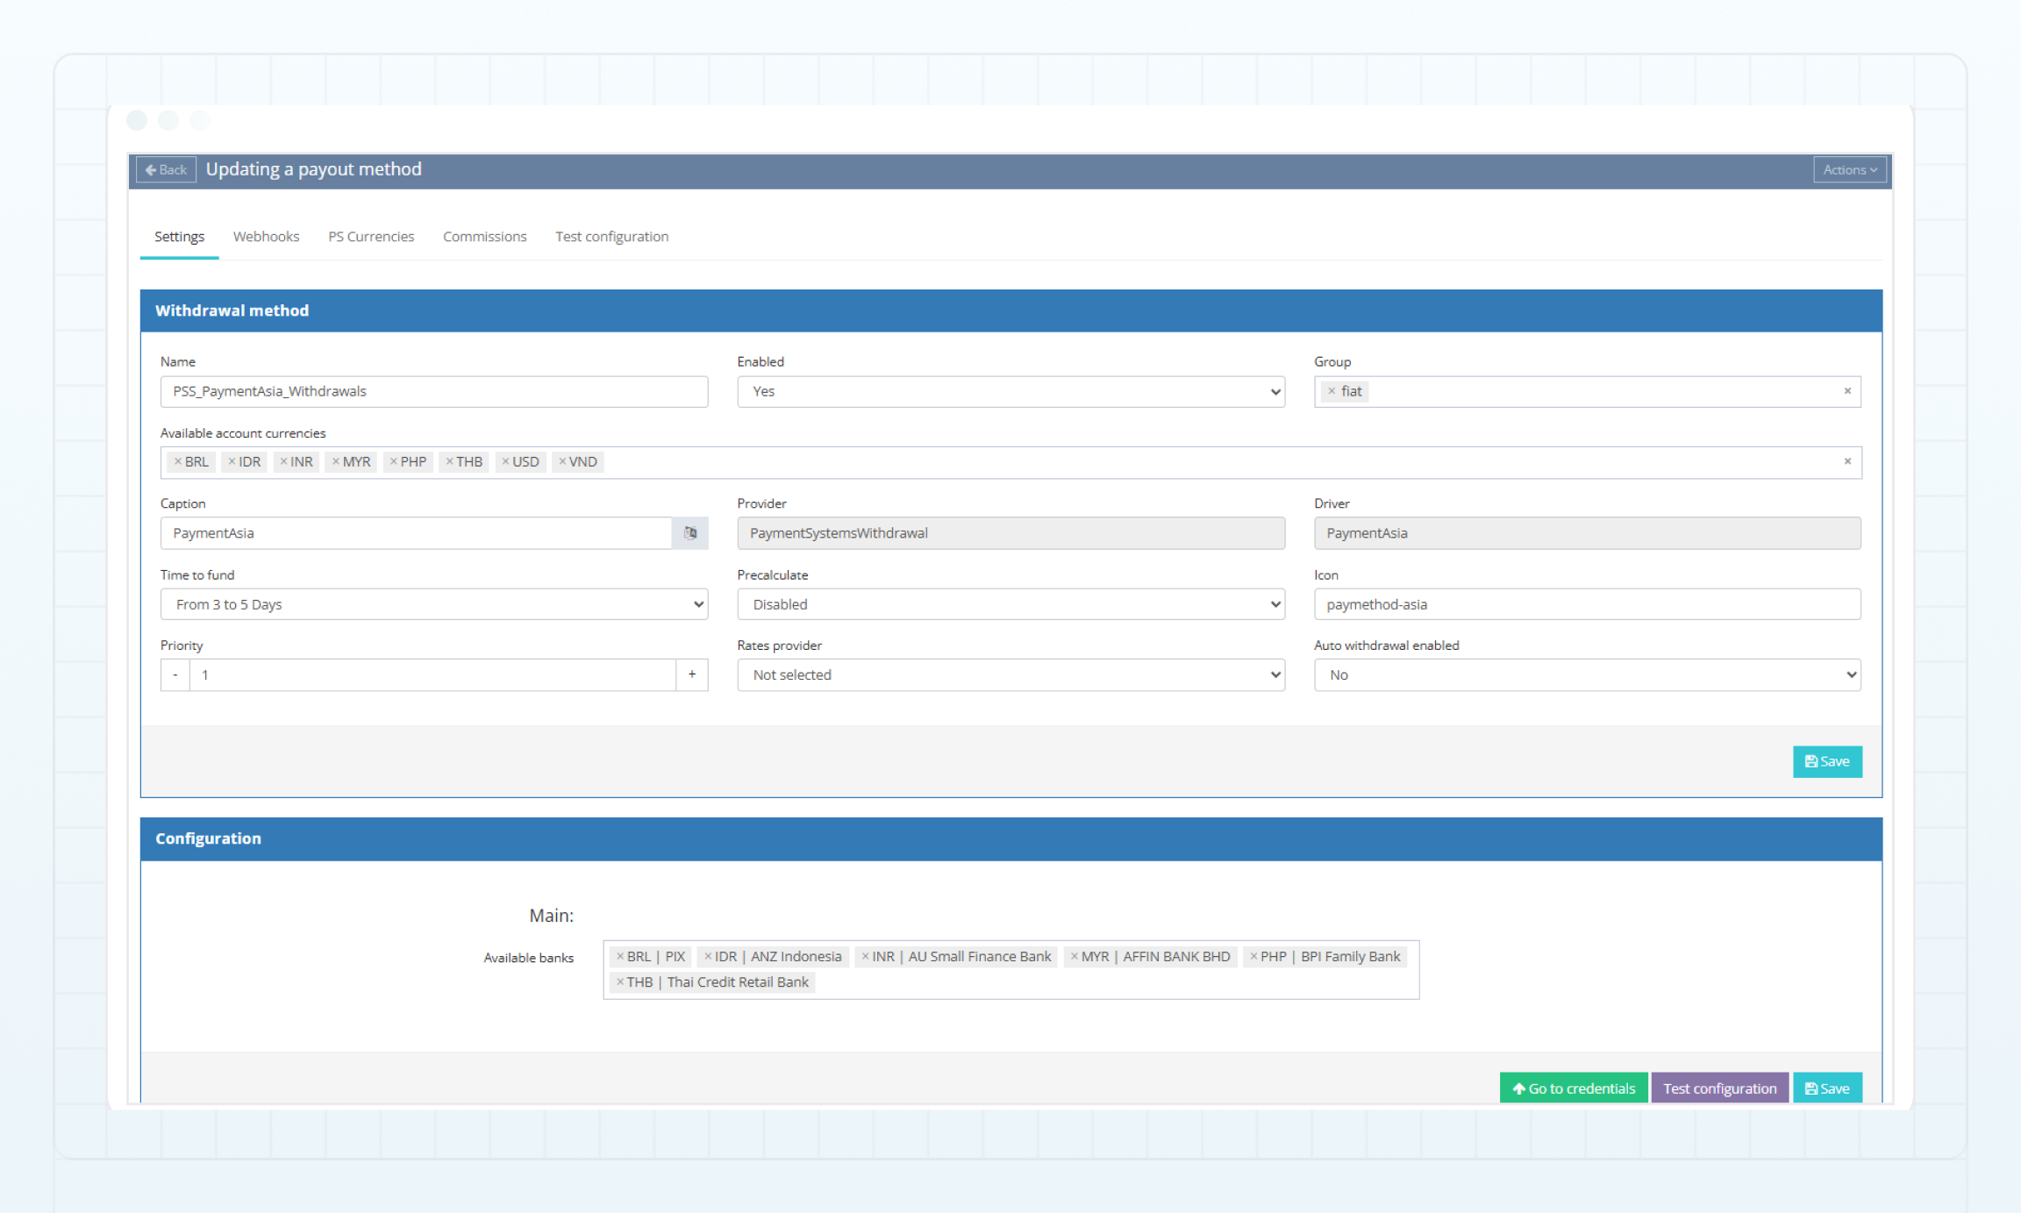Remove PHP | BPI Family Bank tag
This screenshot has width=2021, height=1213.
(1253, 956)
